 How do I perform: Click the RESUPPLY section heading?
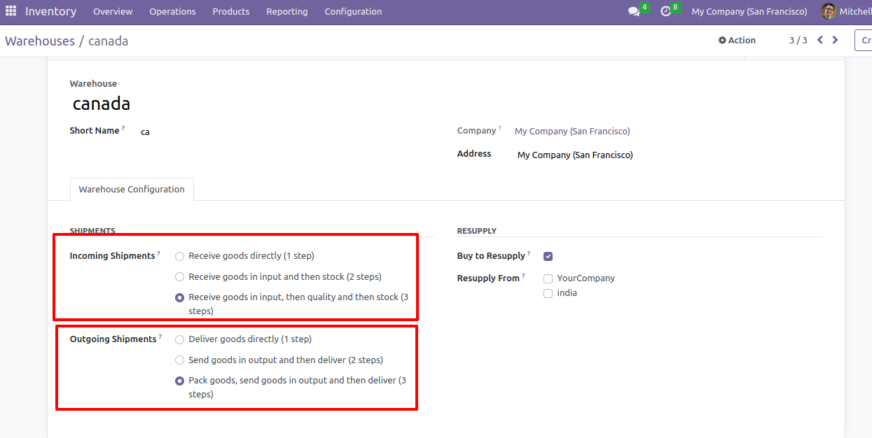477,231
